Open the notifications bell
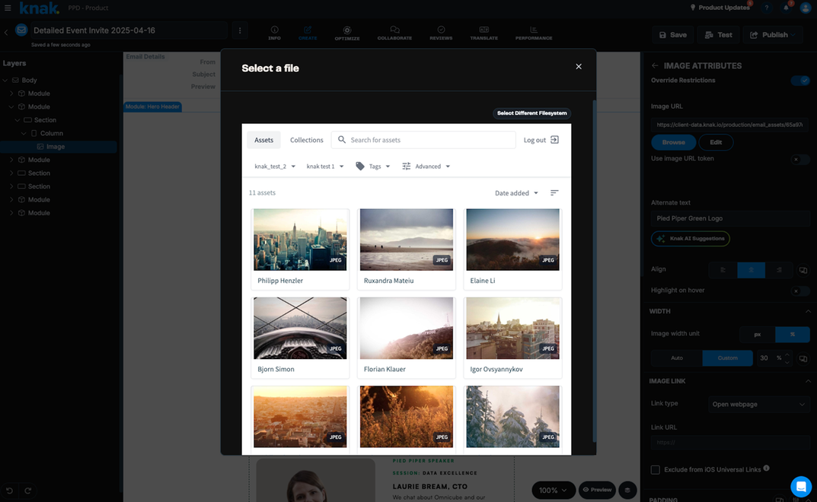817x502 pixels. tap(786, 8)
